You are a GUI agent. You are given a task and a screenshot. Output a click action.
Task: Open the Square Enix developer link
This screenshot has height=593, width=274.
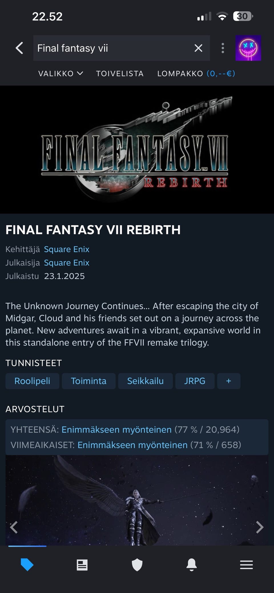pyautogui.click(x=67, y=249)
